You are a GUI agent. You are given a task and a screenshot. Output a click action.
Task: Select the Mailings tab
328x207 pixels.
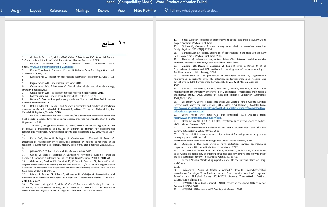[82, 11]
